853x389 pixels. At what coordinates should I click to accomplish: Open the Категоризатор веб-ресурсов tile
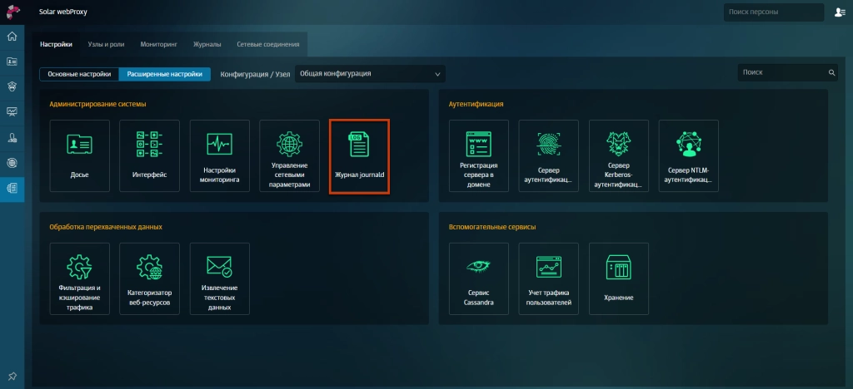(x=150, y=278)
